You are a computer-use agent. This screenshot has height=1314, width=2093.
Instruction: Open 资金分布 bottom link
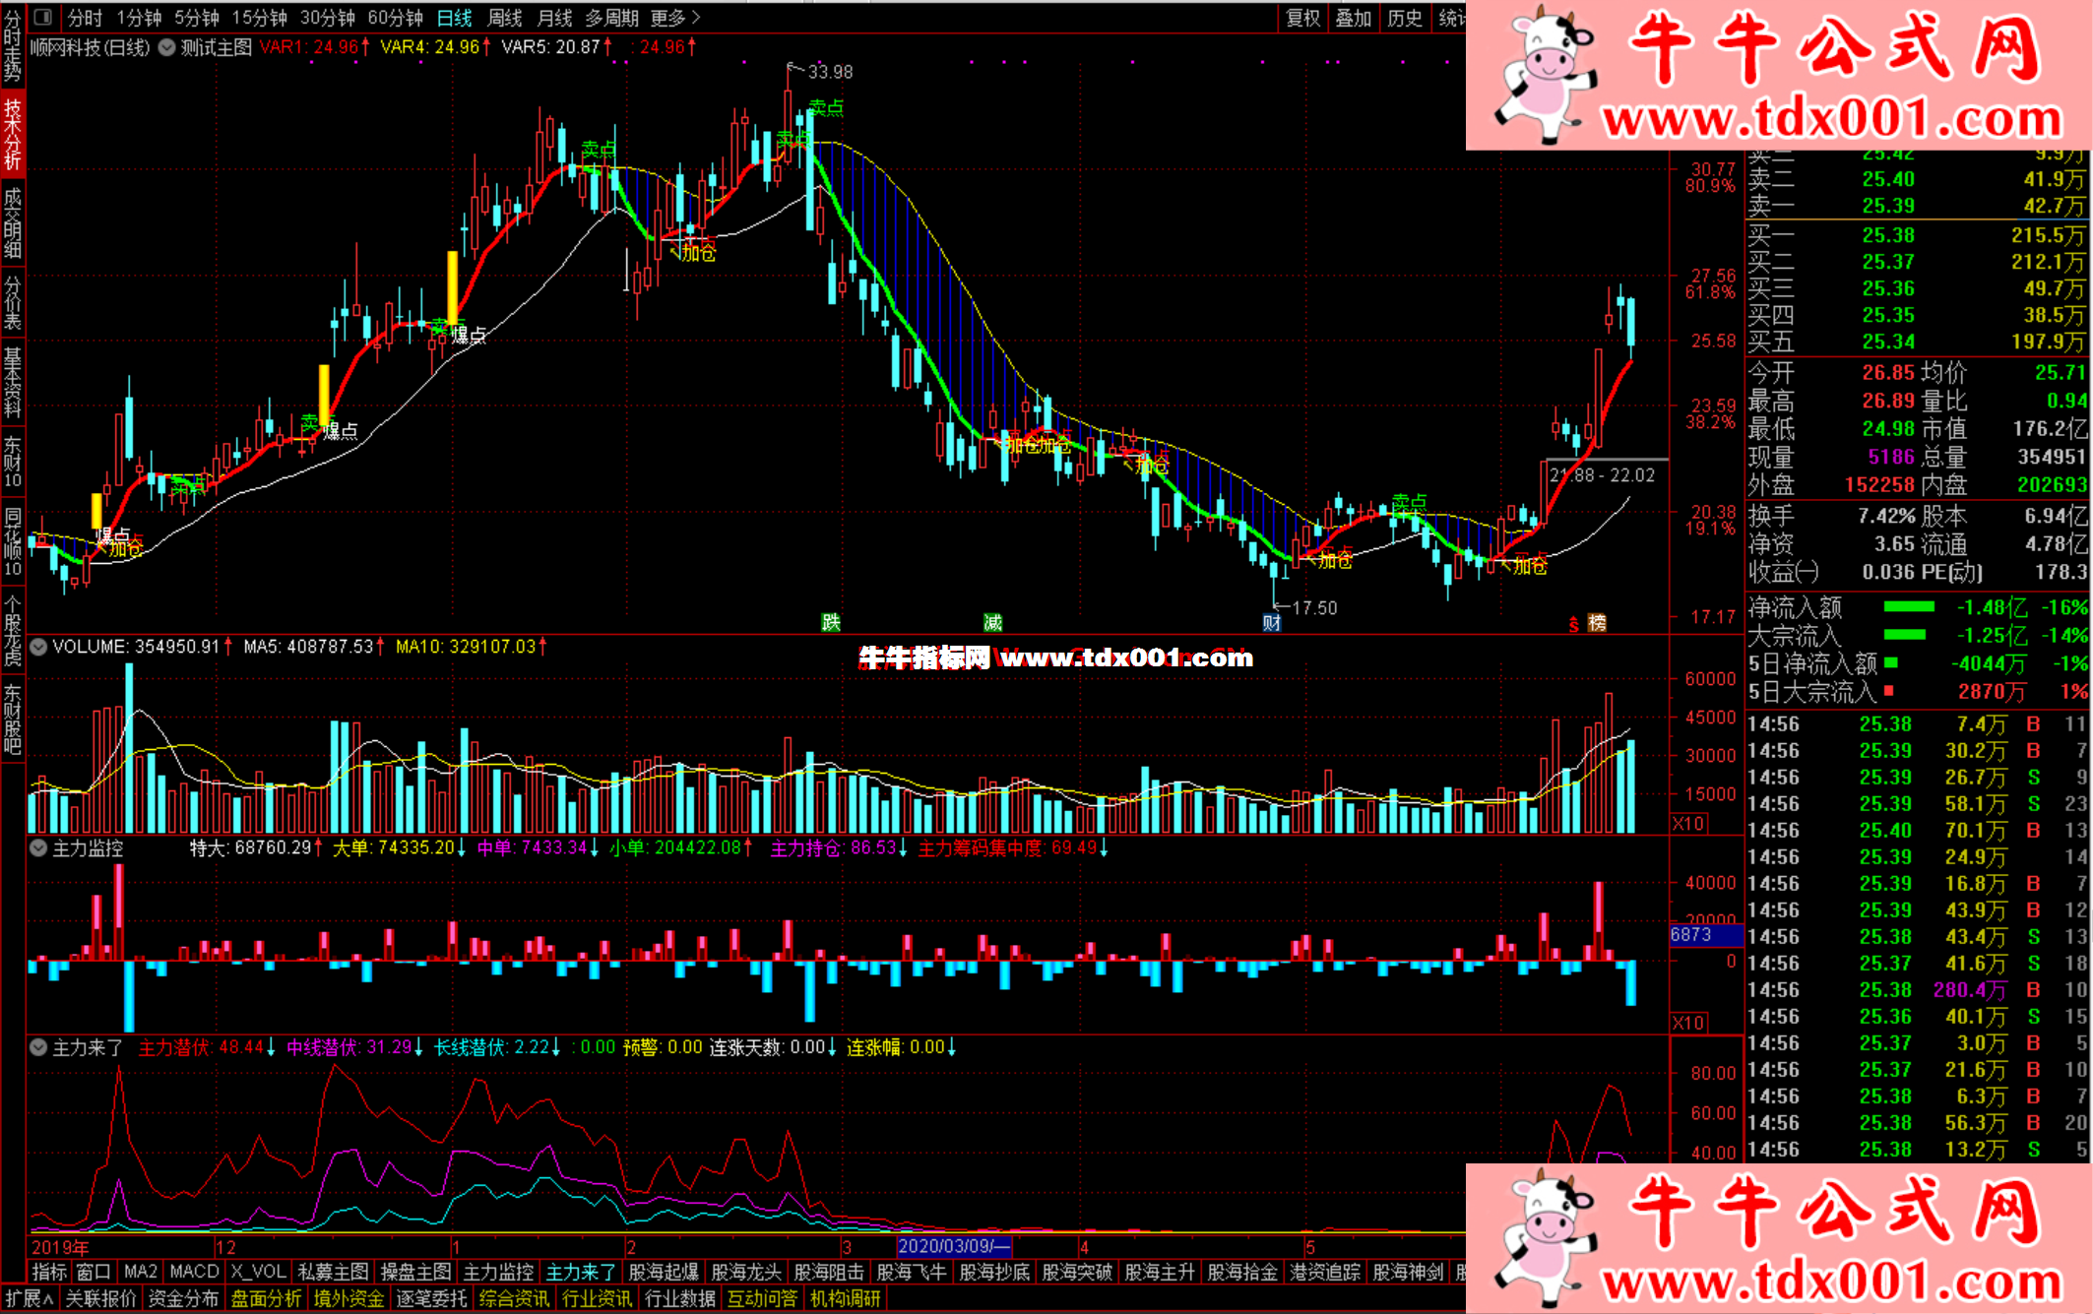183,1298
